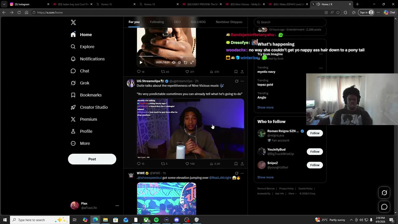Follow Roman Reigns SZN
This screenshot has width=398, height=224.
coord(315,133)
